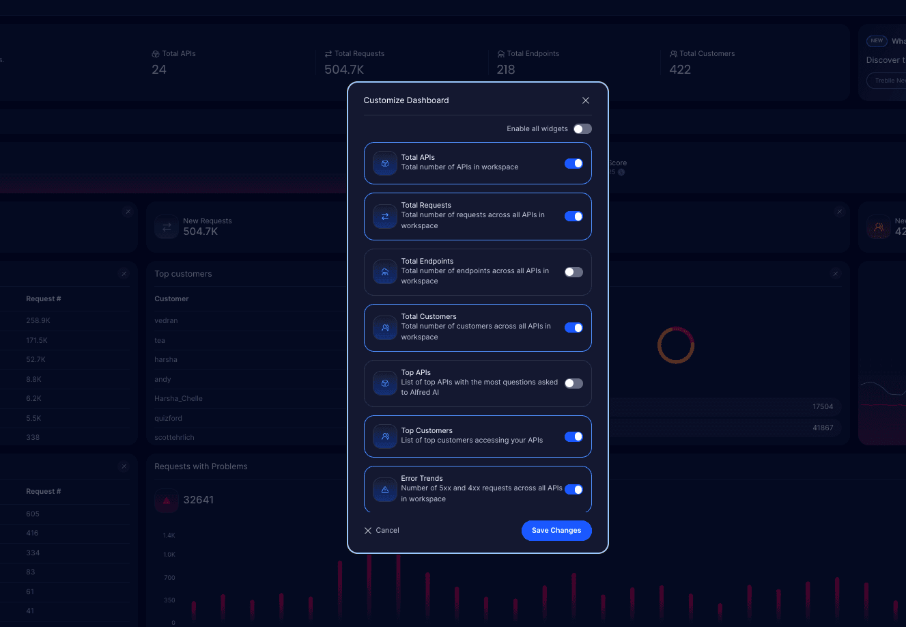The width and height of the screenshot is (906, 627).
Task: Click the Top Customers widget icon
Action: pyautogui.click(x=384, y=436)
